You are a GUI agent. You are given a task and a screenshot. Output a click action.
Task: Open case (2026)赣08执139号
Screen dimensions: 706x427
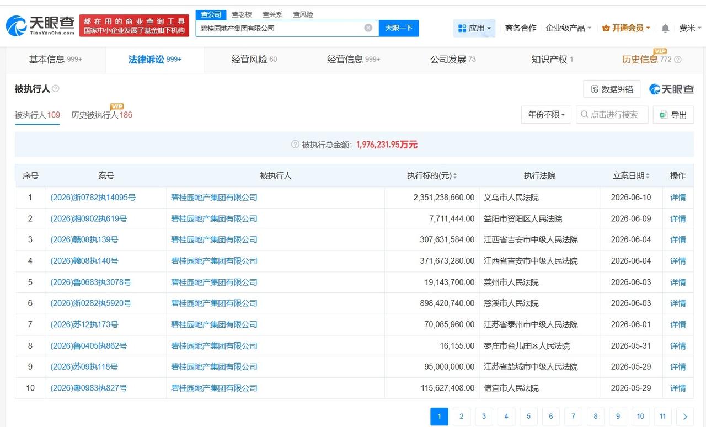coord(84,239)
